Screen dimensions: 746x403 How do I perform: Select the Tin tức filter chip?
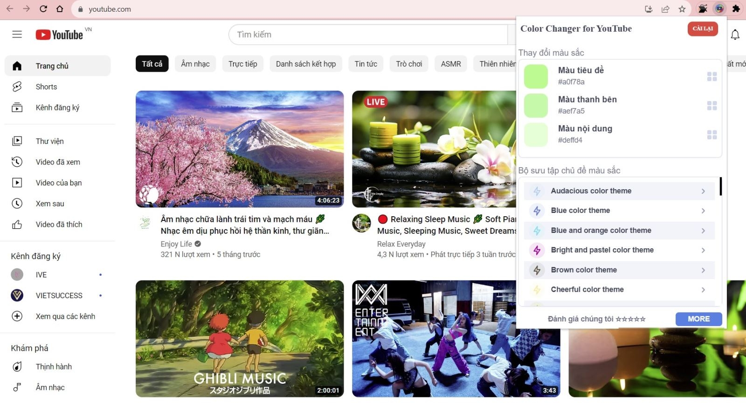click(366, 64)
